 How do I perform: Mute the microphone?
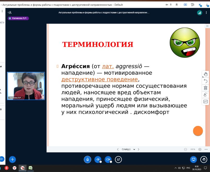pos(87,159)
